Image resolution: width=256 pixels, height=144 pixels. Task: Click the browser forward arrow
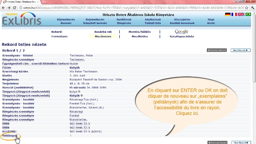coord(9,8)
